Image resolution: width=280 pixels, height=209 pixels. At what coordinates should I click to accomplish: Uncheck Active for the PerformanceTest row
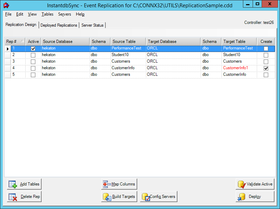pyautogui.click(x=33, y=48)
